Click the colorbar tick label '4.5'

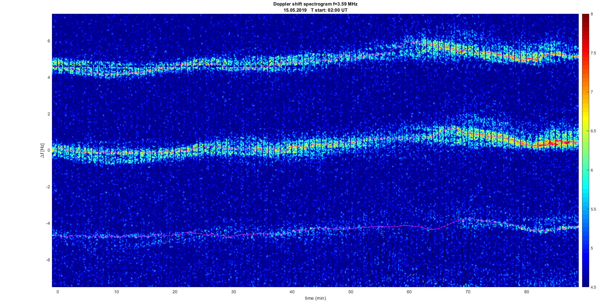pos(593,287)
